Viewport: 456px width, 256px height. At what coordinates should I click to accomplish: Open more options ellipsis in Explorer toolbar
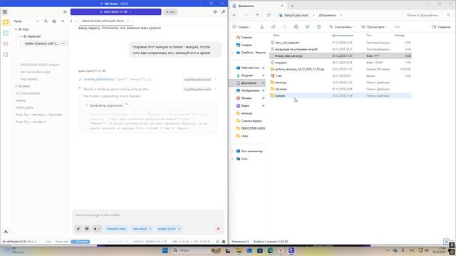pos(398,27)
